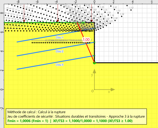Click the Jeu de coefficients de sécurité line
The image size is (158, 128).
pyautogui.click(x=76, y=116)
